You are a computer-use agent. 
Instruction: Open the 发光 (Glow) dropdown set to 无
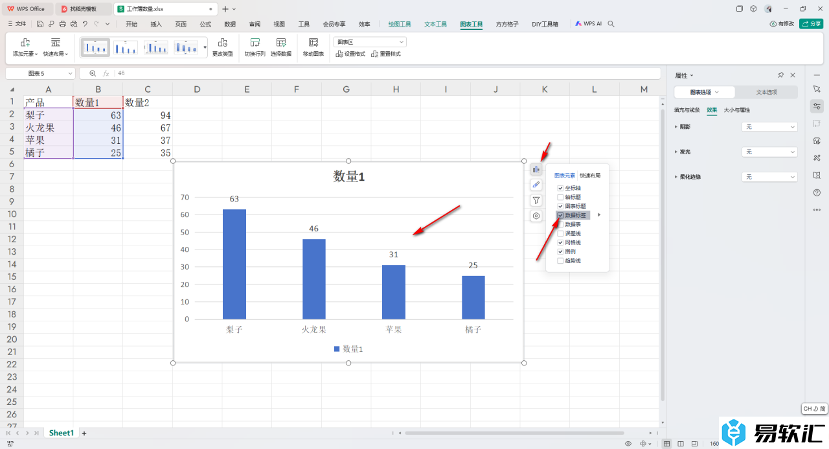(769, 152)
